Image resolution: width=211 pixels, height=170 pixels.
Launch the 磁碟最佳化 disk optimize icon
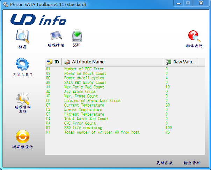click(23, 137)
